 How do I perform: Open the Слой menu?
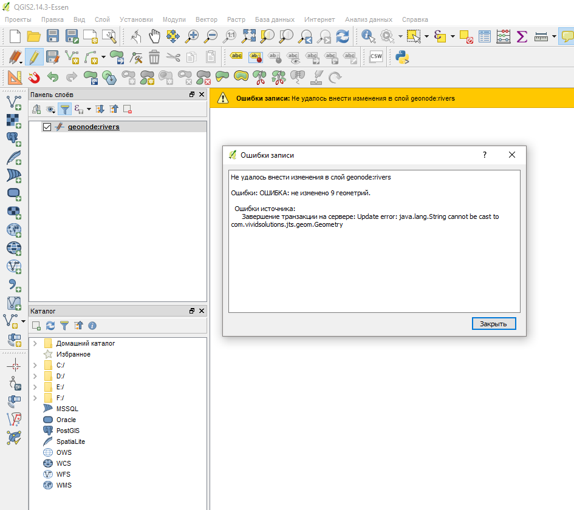(x=102, y=19)
